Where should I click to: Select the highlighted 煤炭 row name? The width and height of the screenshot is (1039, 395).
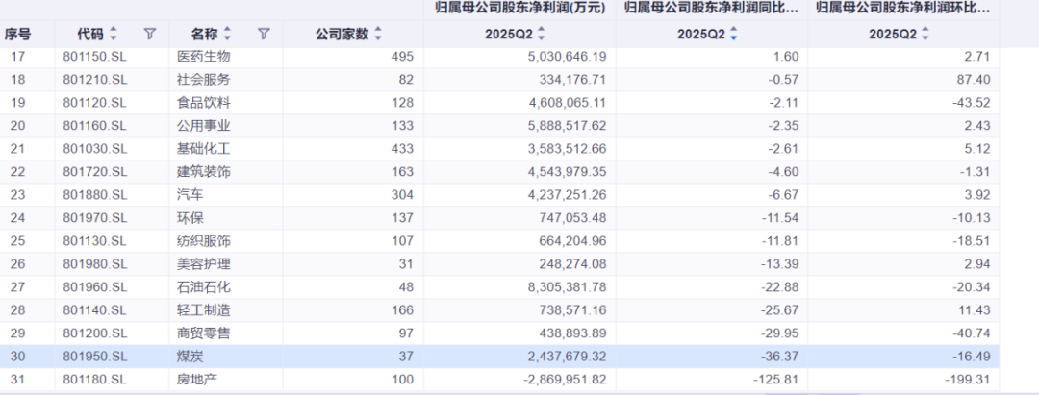coord(190,357)
